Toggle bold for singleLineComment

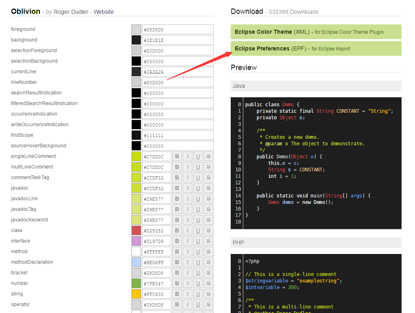click(x=177, y=156)
